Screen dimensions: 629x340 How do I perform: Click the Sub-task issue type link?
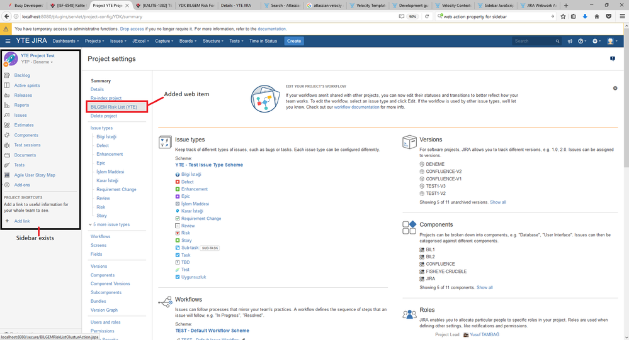click(190, 248)
